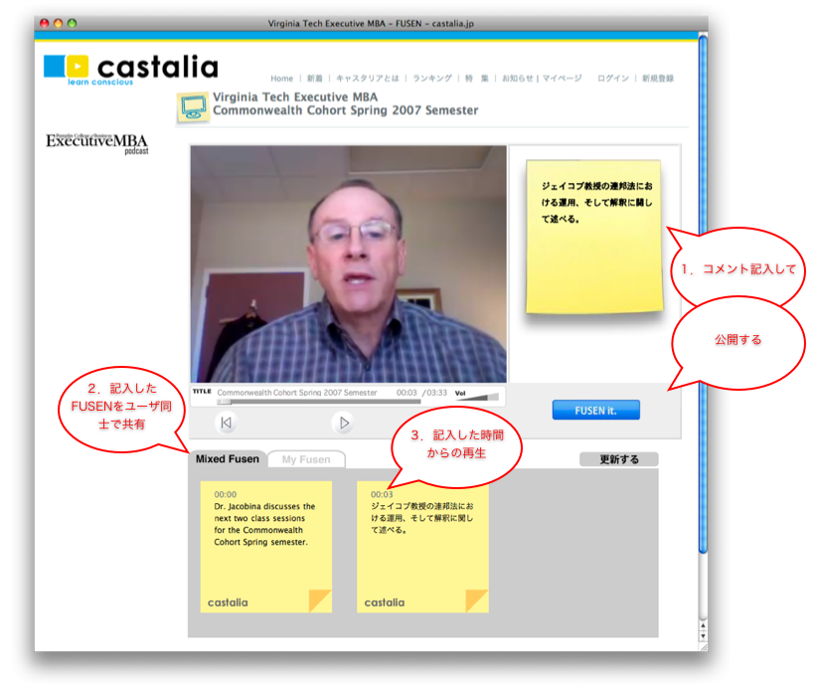Open the ランキング navigation link

pyautogui.click(x=432, y=79)
